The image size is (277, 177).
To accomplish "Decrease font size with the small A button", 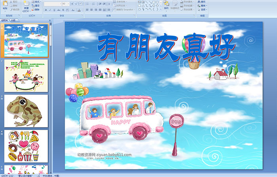I will (x=76, y=4).
